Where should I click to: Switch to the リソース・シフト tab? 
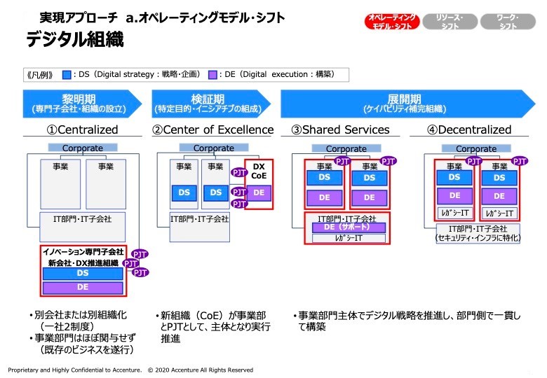pos(449,21)
